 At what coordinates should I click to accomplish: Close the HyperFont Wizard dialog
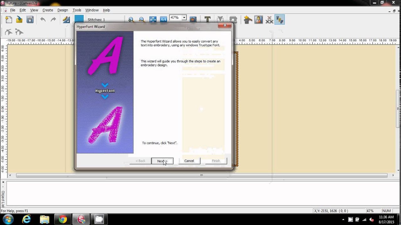click(x=225, y=26)
